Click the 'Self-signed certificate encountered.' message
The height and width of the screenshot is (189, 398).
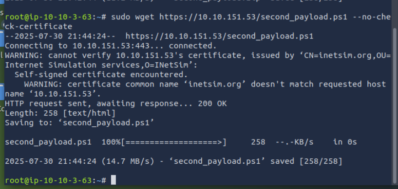[101, 75]
